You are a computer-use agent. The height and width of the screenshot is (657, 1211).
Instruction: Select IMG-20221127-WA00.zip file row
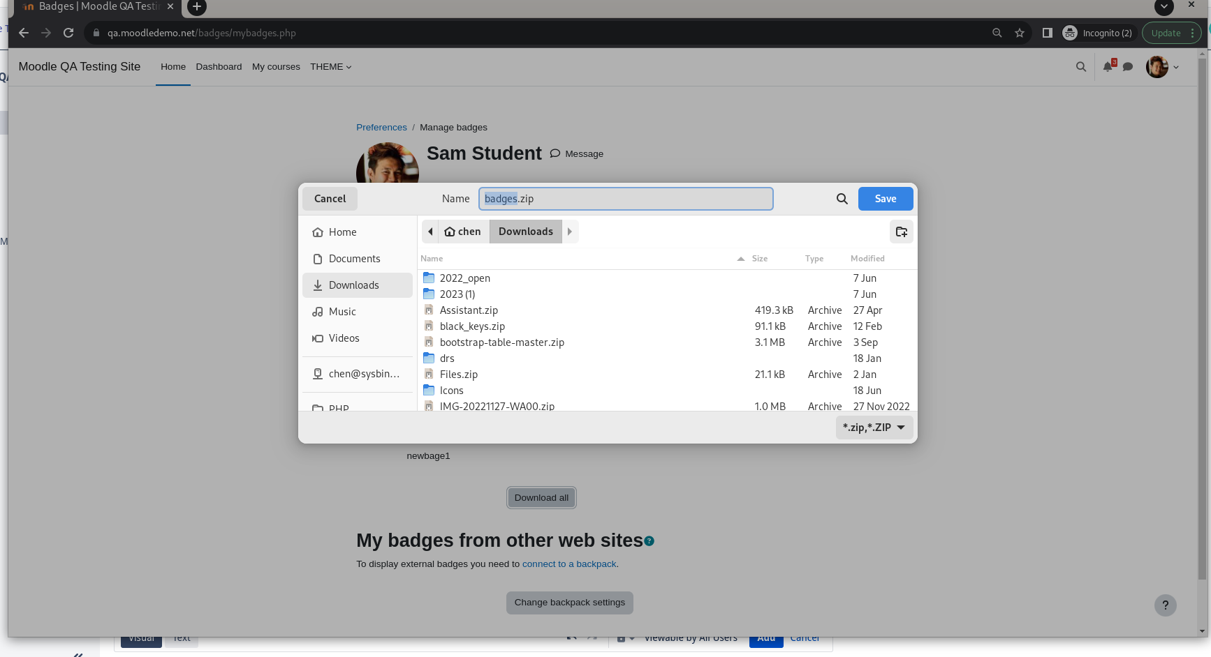[667, 406]
